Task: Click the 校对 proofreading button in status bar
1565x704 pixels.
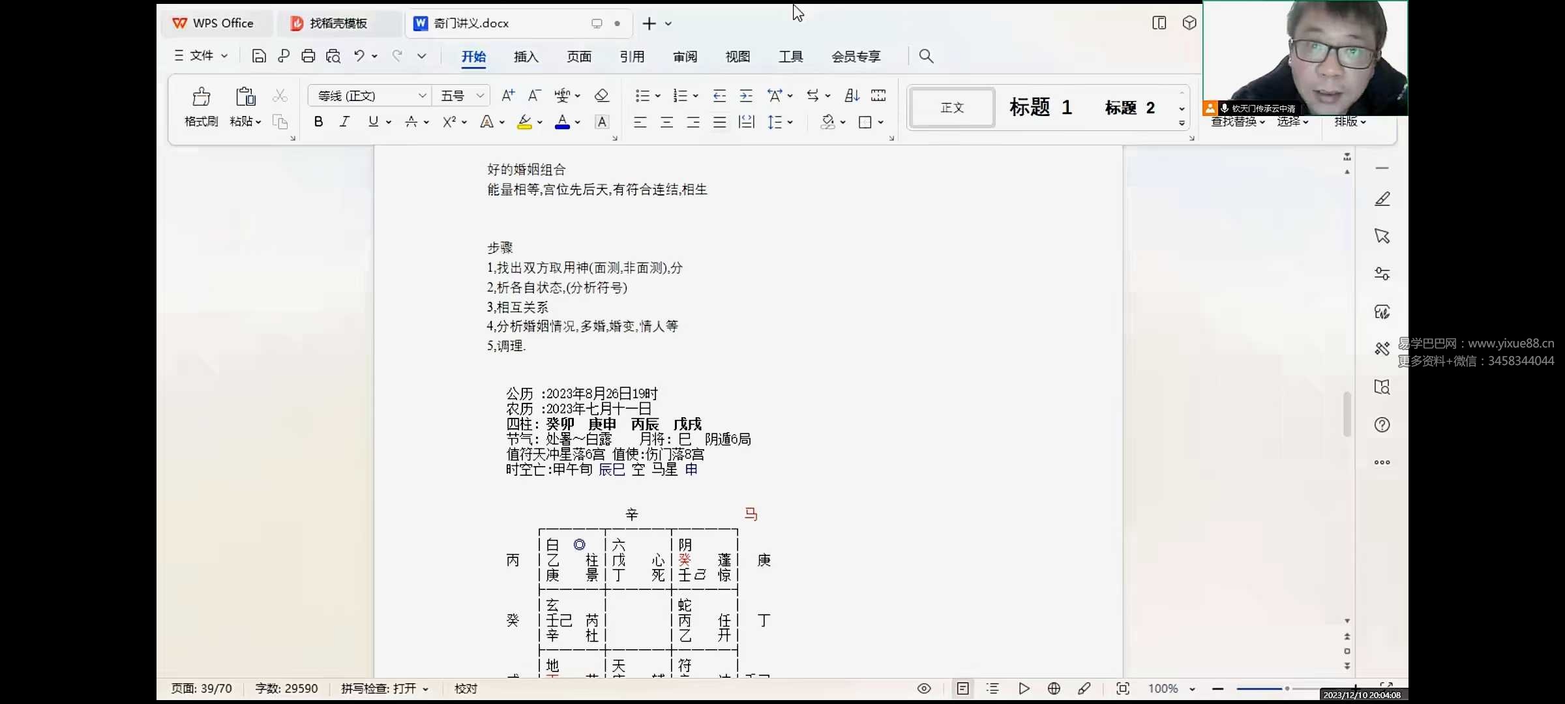Action: point(465,688)
